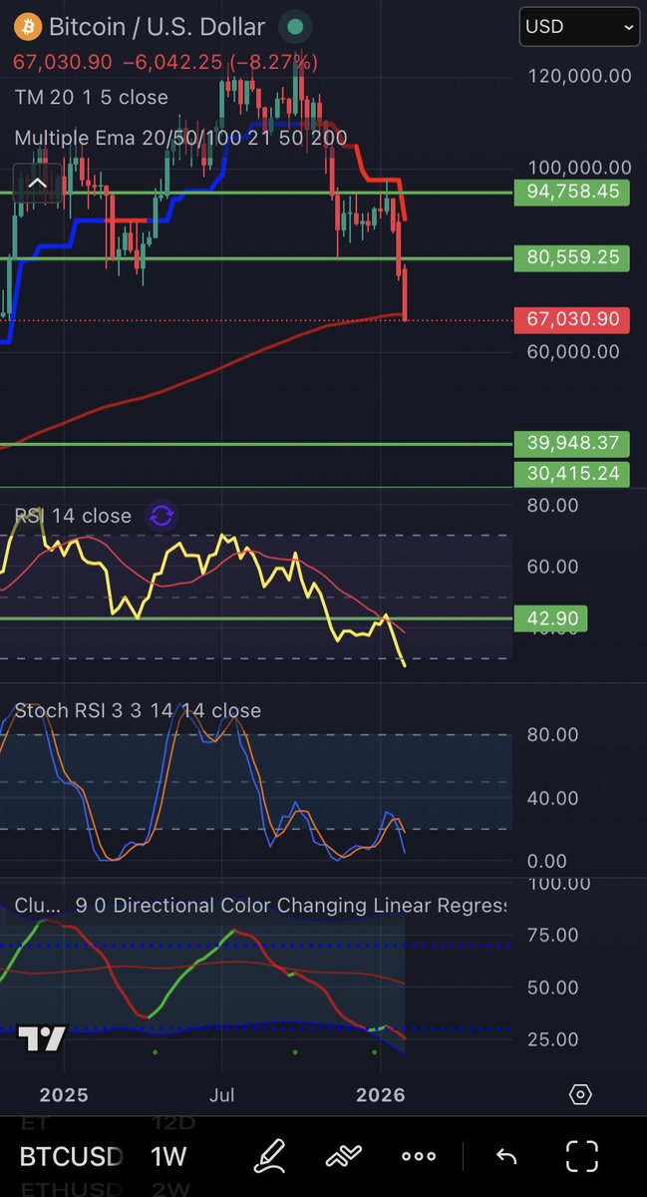This screenshot has width=647, height=1197.
Task: Select the drawing pencil tool
Action: (269, 1156)
